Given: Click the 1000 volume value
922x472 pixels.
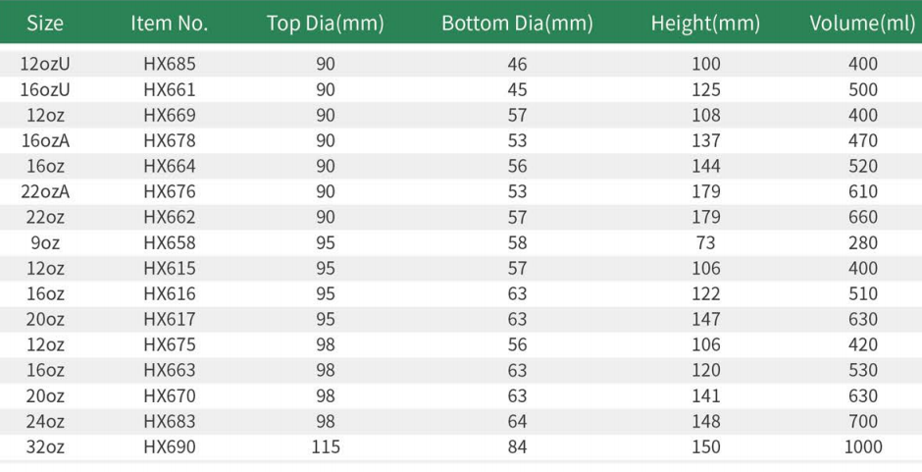Looking at the screenshot, I should point(863,446).
